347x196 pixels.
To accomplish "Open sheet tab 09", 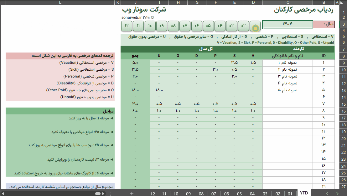I will pos(188,193).
